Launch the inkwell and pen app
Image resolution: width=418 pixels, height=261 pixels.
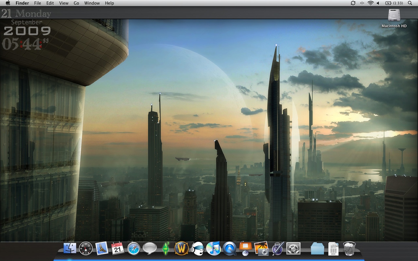tap(278, 249)
